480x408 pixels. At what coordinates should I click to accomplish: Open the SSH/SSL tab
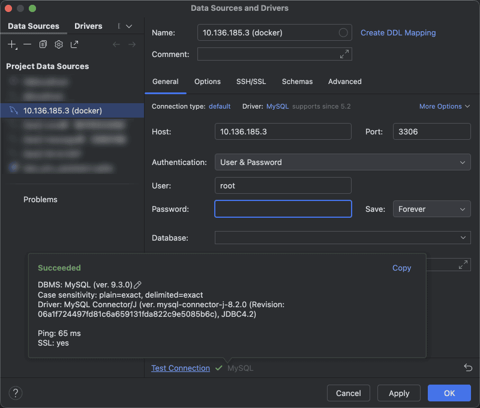coord(251,82)
